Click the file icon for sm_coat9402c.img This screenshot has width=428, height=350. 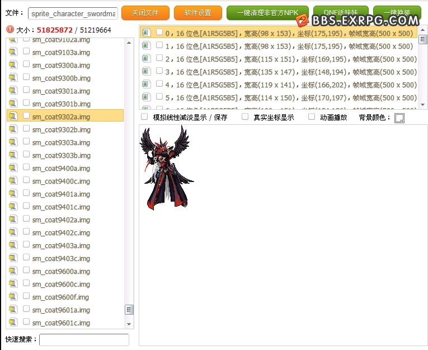(13, 232)
